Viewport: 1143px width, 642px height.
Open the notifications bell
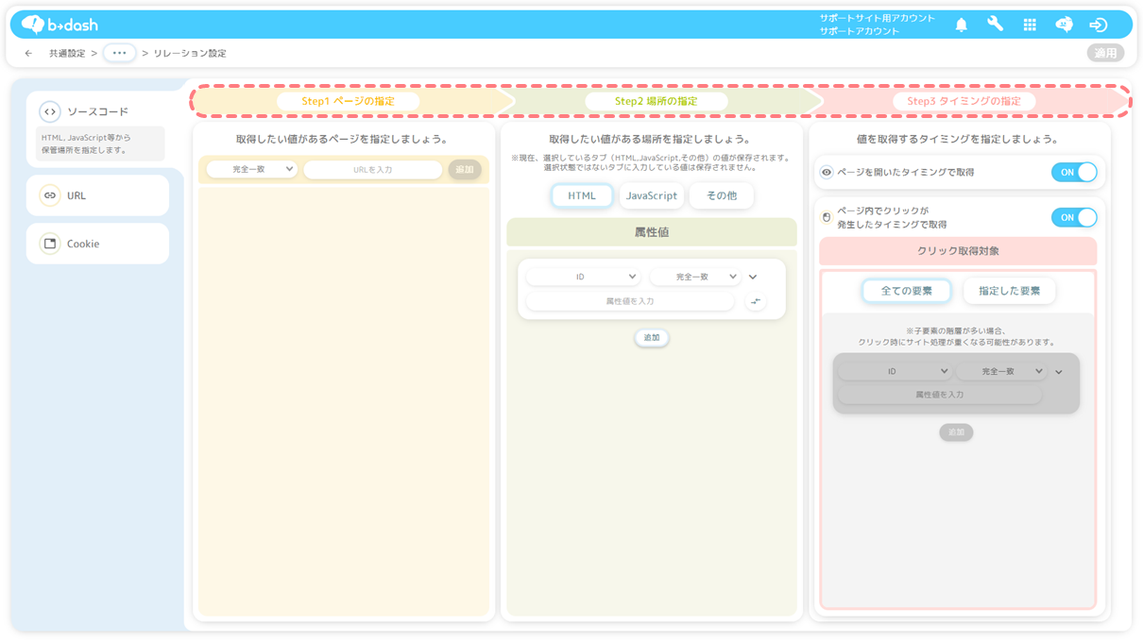point(961,25)
